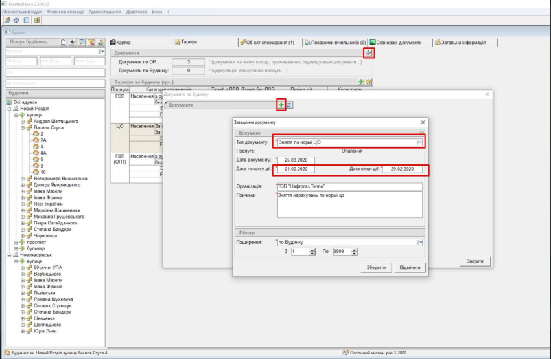Click into the Дата кінця дії field
The width and height of the screenshot is (551, 359).
pyautogui.click(x=402, y=169)
